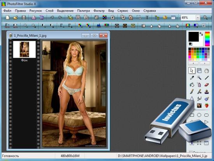This screenshot has height=161, width=214.
Task: Open the zoom percentage dropdown arrow
Action: [198, 17]
